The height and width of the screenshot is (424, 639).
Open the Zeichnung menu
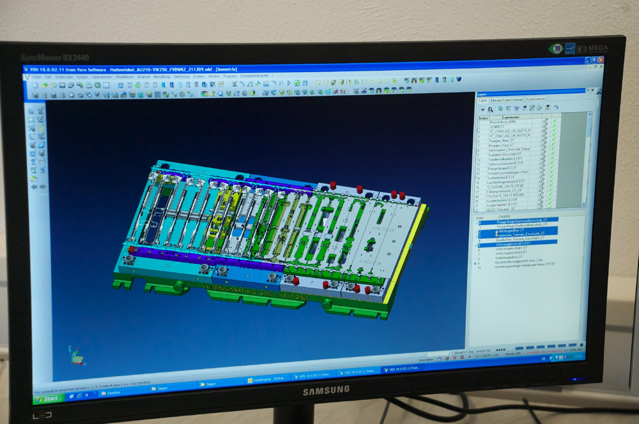181,77
